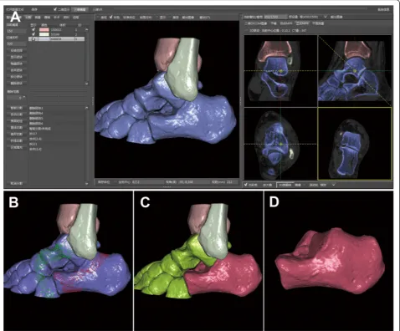Image resolution: width=400 pixels, height=331 pixels.
Task: Click the highlighted window level input field
Action: tap(275, 17)
